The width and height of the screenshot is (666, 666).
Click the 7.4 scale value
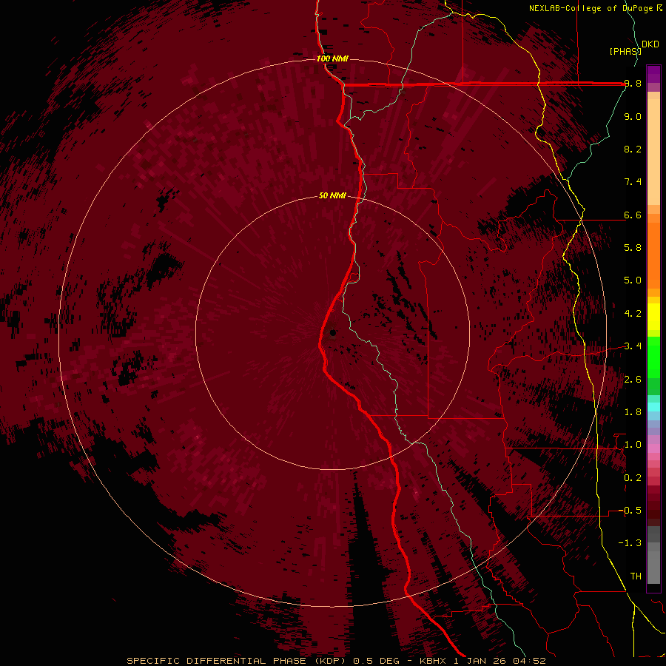(x=633, y=182)
